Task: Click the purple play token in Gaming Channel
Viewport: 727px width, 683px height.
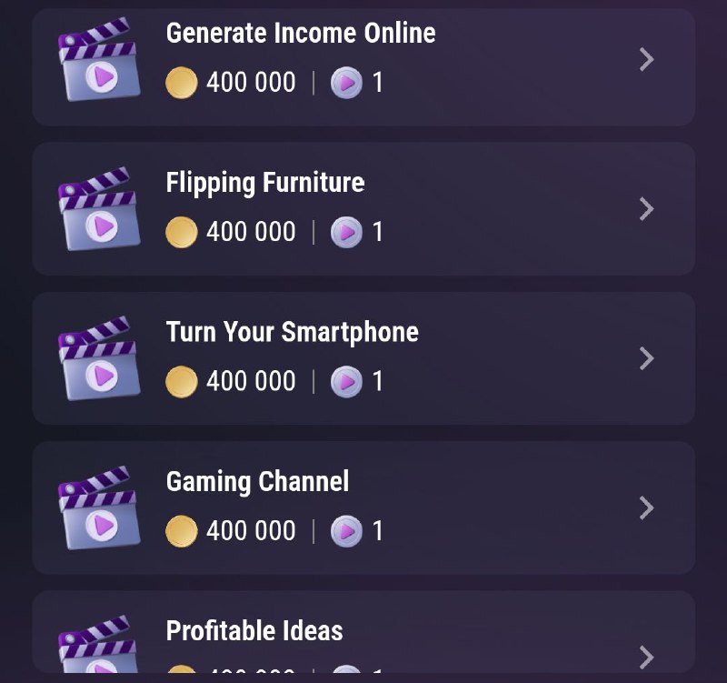Action: coord(346,531)
